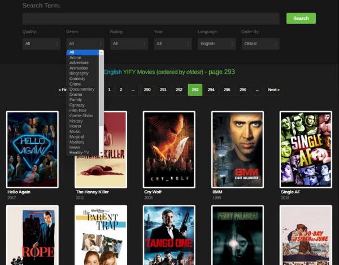The image size is (339, 265).
Task: Select History genre option
Action: click(83, 121)
